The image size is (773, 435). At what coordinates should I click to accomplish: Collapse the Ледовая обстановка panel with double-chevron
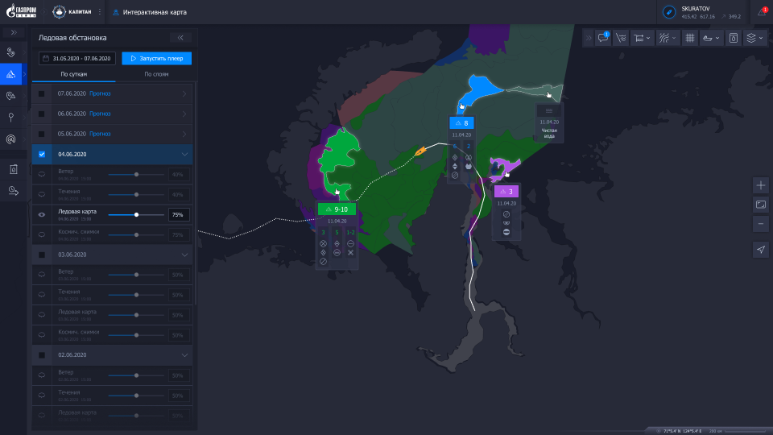click(180, 37)
